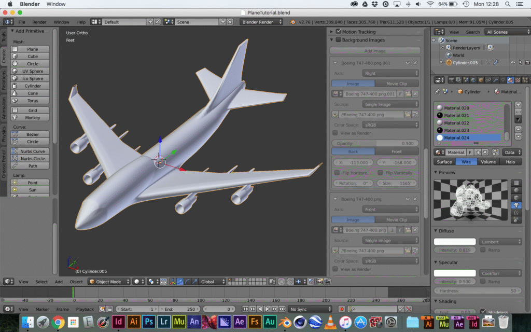Open the Blender Render engine dropdown

point(261,22)
